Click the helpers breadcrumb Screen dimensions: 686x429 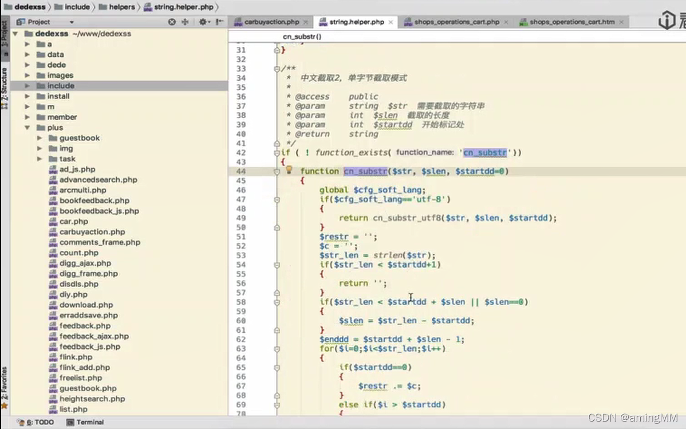point(117,7)
